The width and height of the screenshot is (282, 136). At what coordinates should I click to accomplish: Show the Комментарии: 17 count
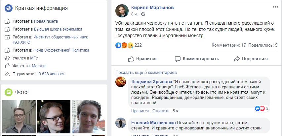click(x=229, y=45)
